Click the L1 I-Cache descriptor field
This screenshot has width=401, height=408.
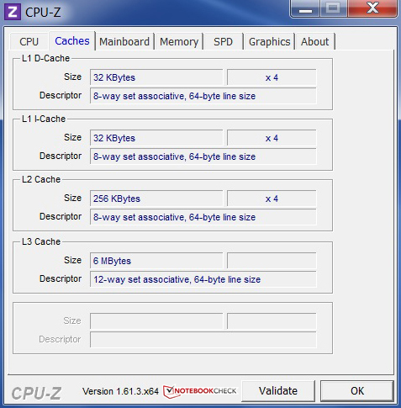[203, 156]
